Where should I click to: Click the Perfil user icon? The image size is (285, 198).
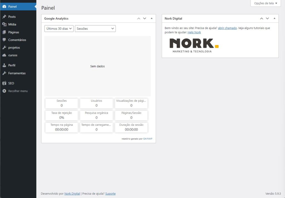[4, 65]
